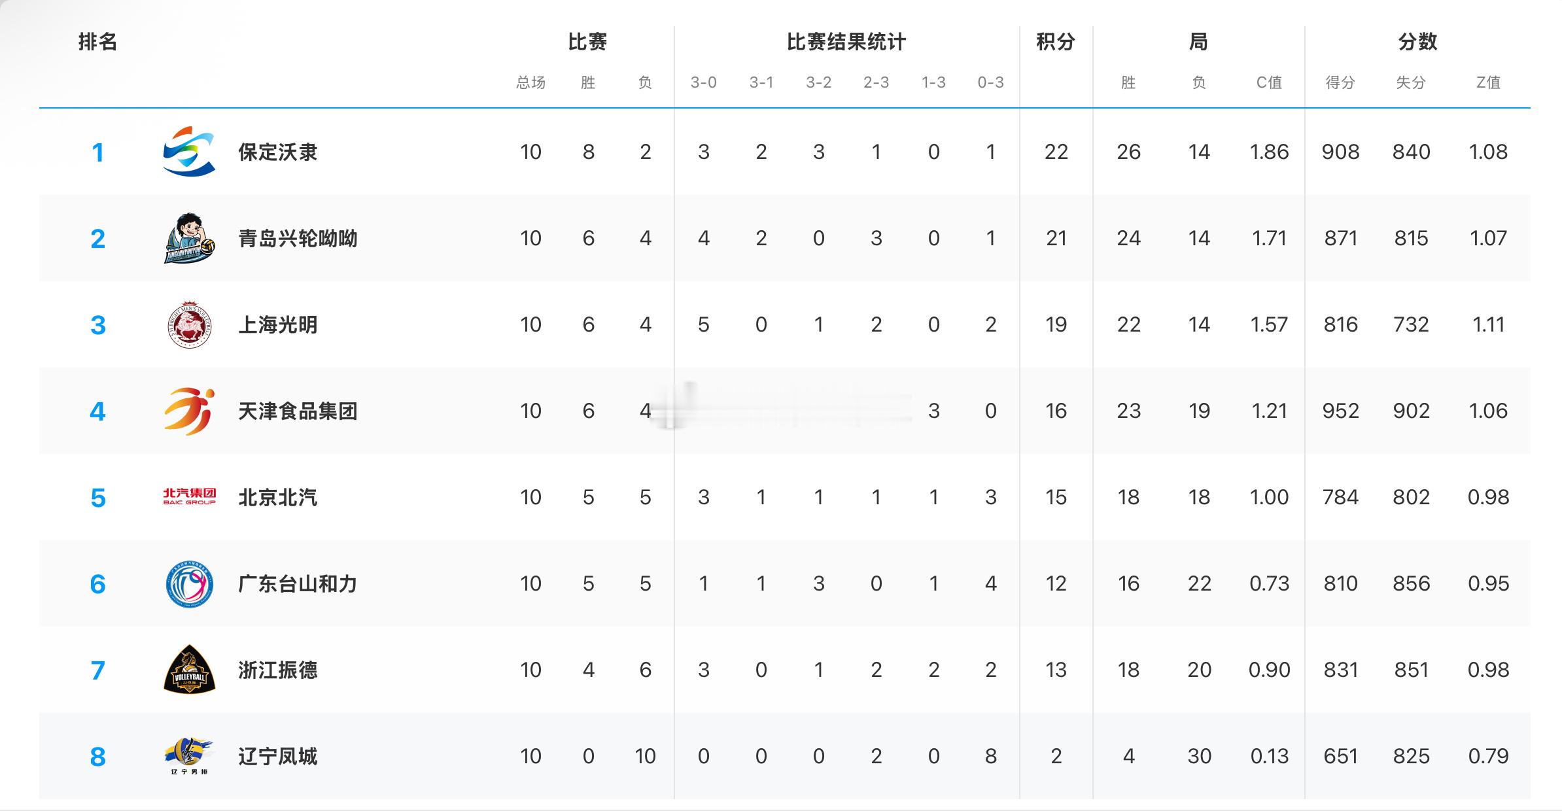Open the 辽宁凤城 team name link
Screen dimensions: 1562x811
(278, 756)
